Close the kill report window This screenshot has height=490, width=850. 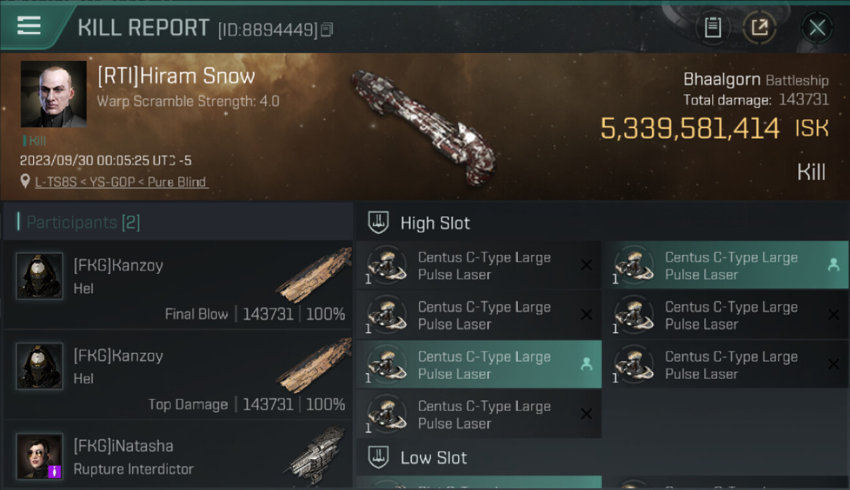[x=817, y=27]
